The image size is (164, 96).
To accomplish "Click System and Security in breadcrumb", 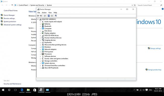I will click(x=37, y=5).
